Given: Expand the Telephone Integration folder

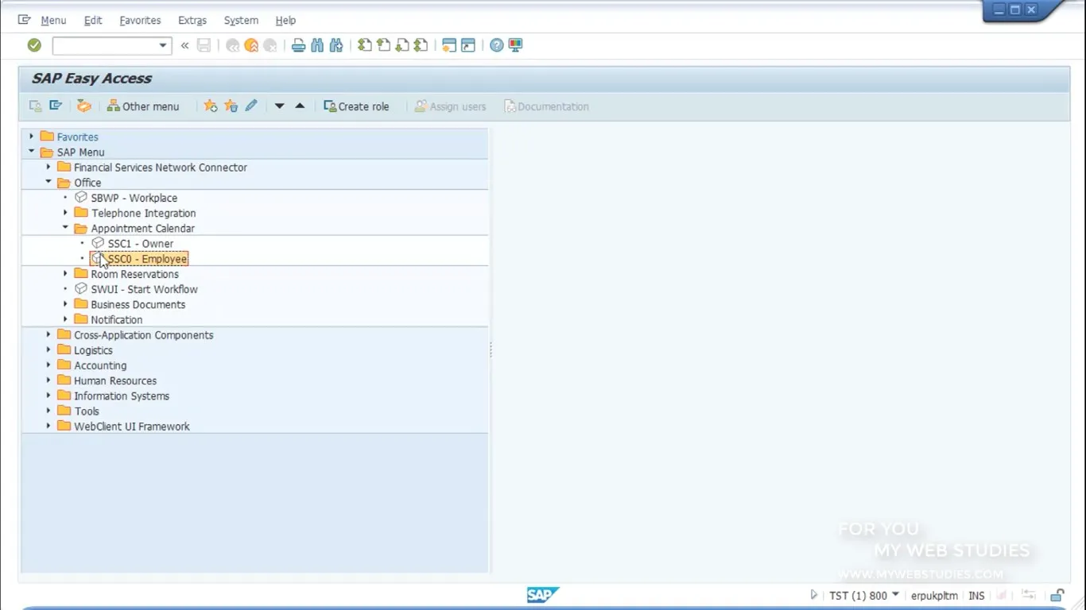Looking at the screenshot, I should point(65,213).
